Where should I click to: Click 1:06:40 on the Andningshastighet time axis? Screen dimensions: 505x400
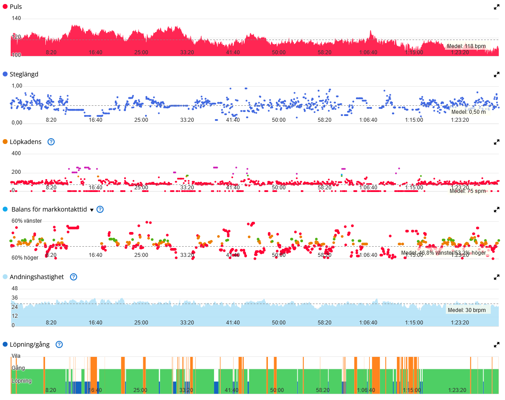[368, 323]
